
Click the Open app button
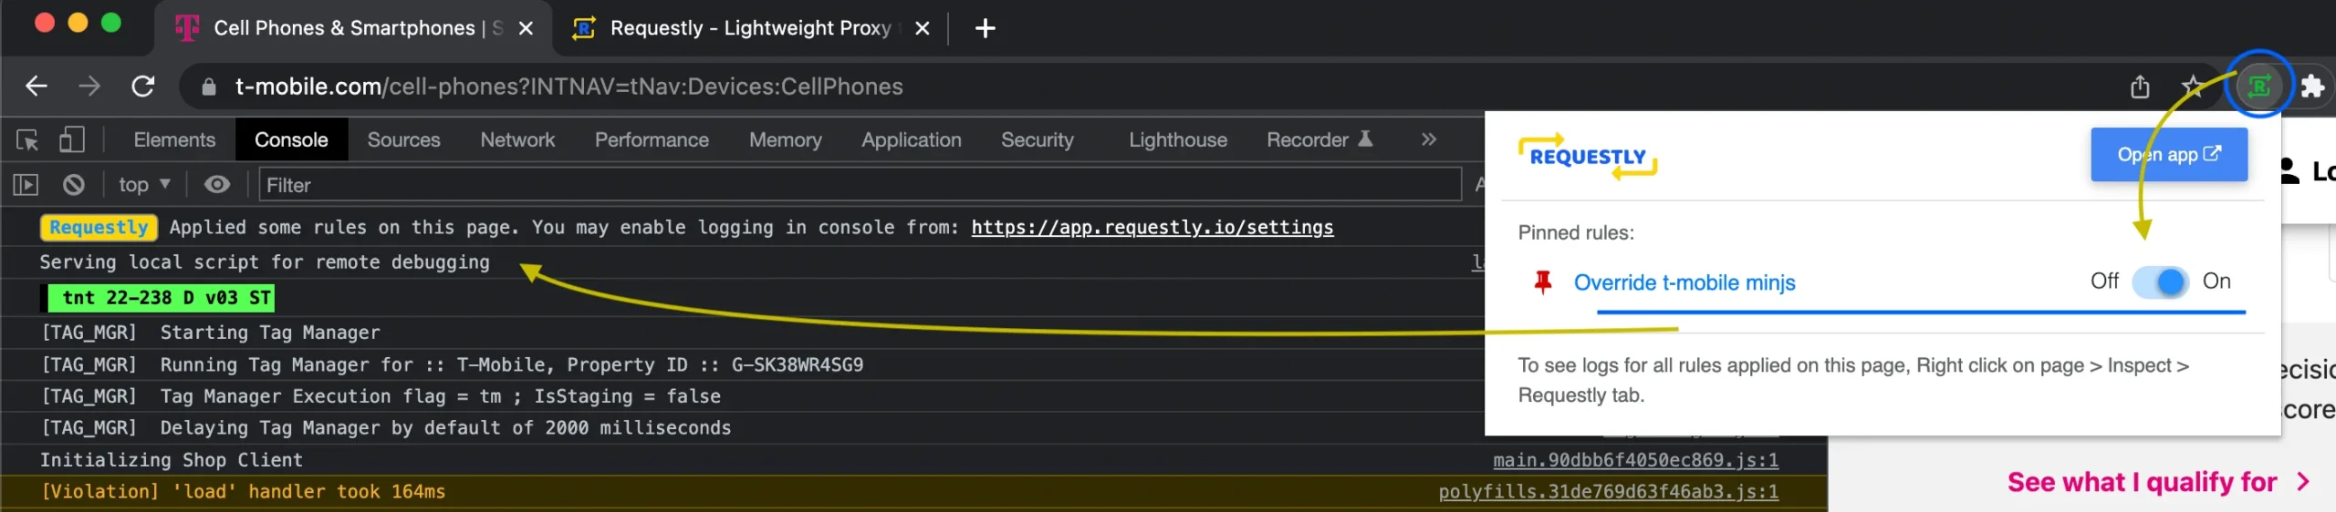click(x=2169, y=155)
